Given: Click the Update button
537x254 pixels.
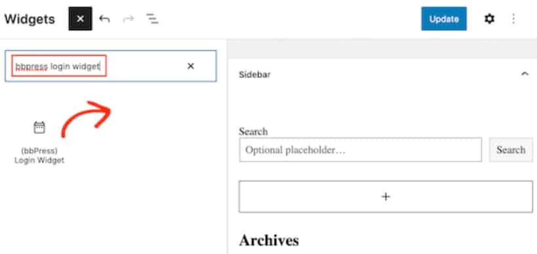Looking at the screenshot, I should point(444,19).
